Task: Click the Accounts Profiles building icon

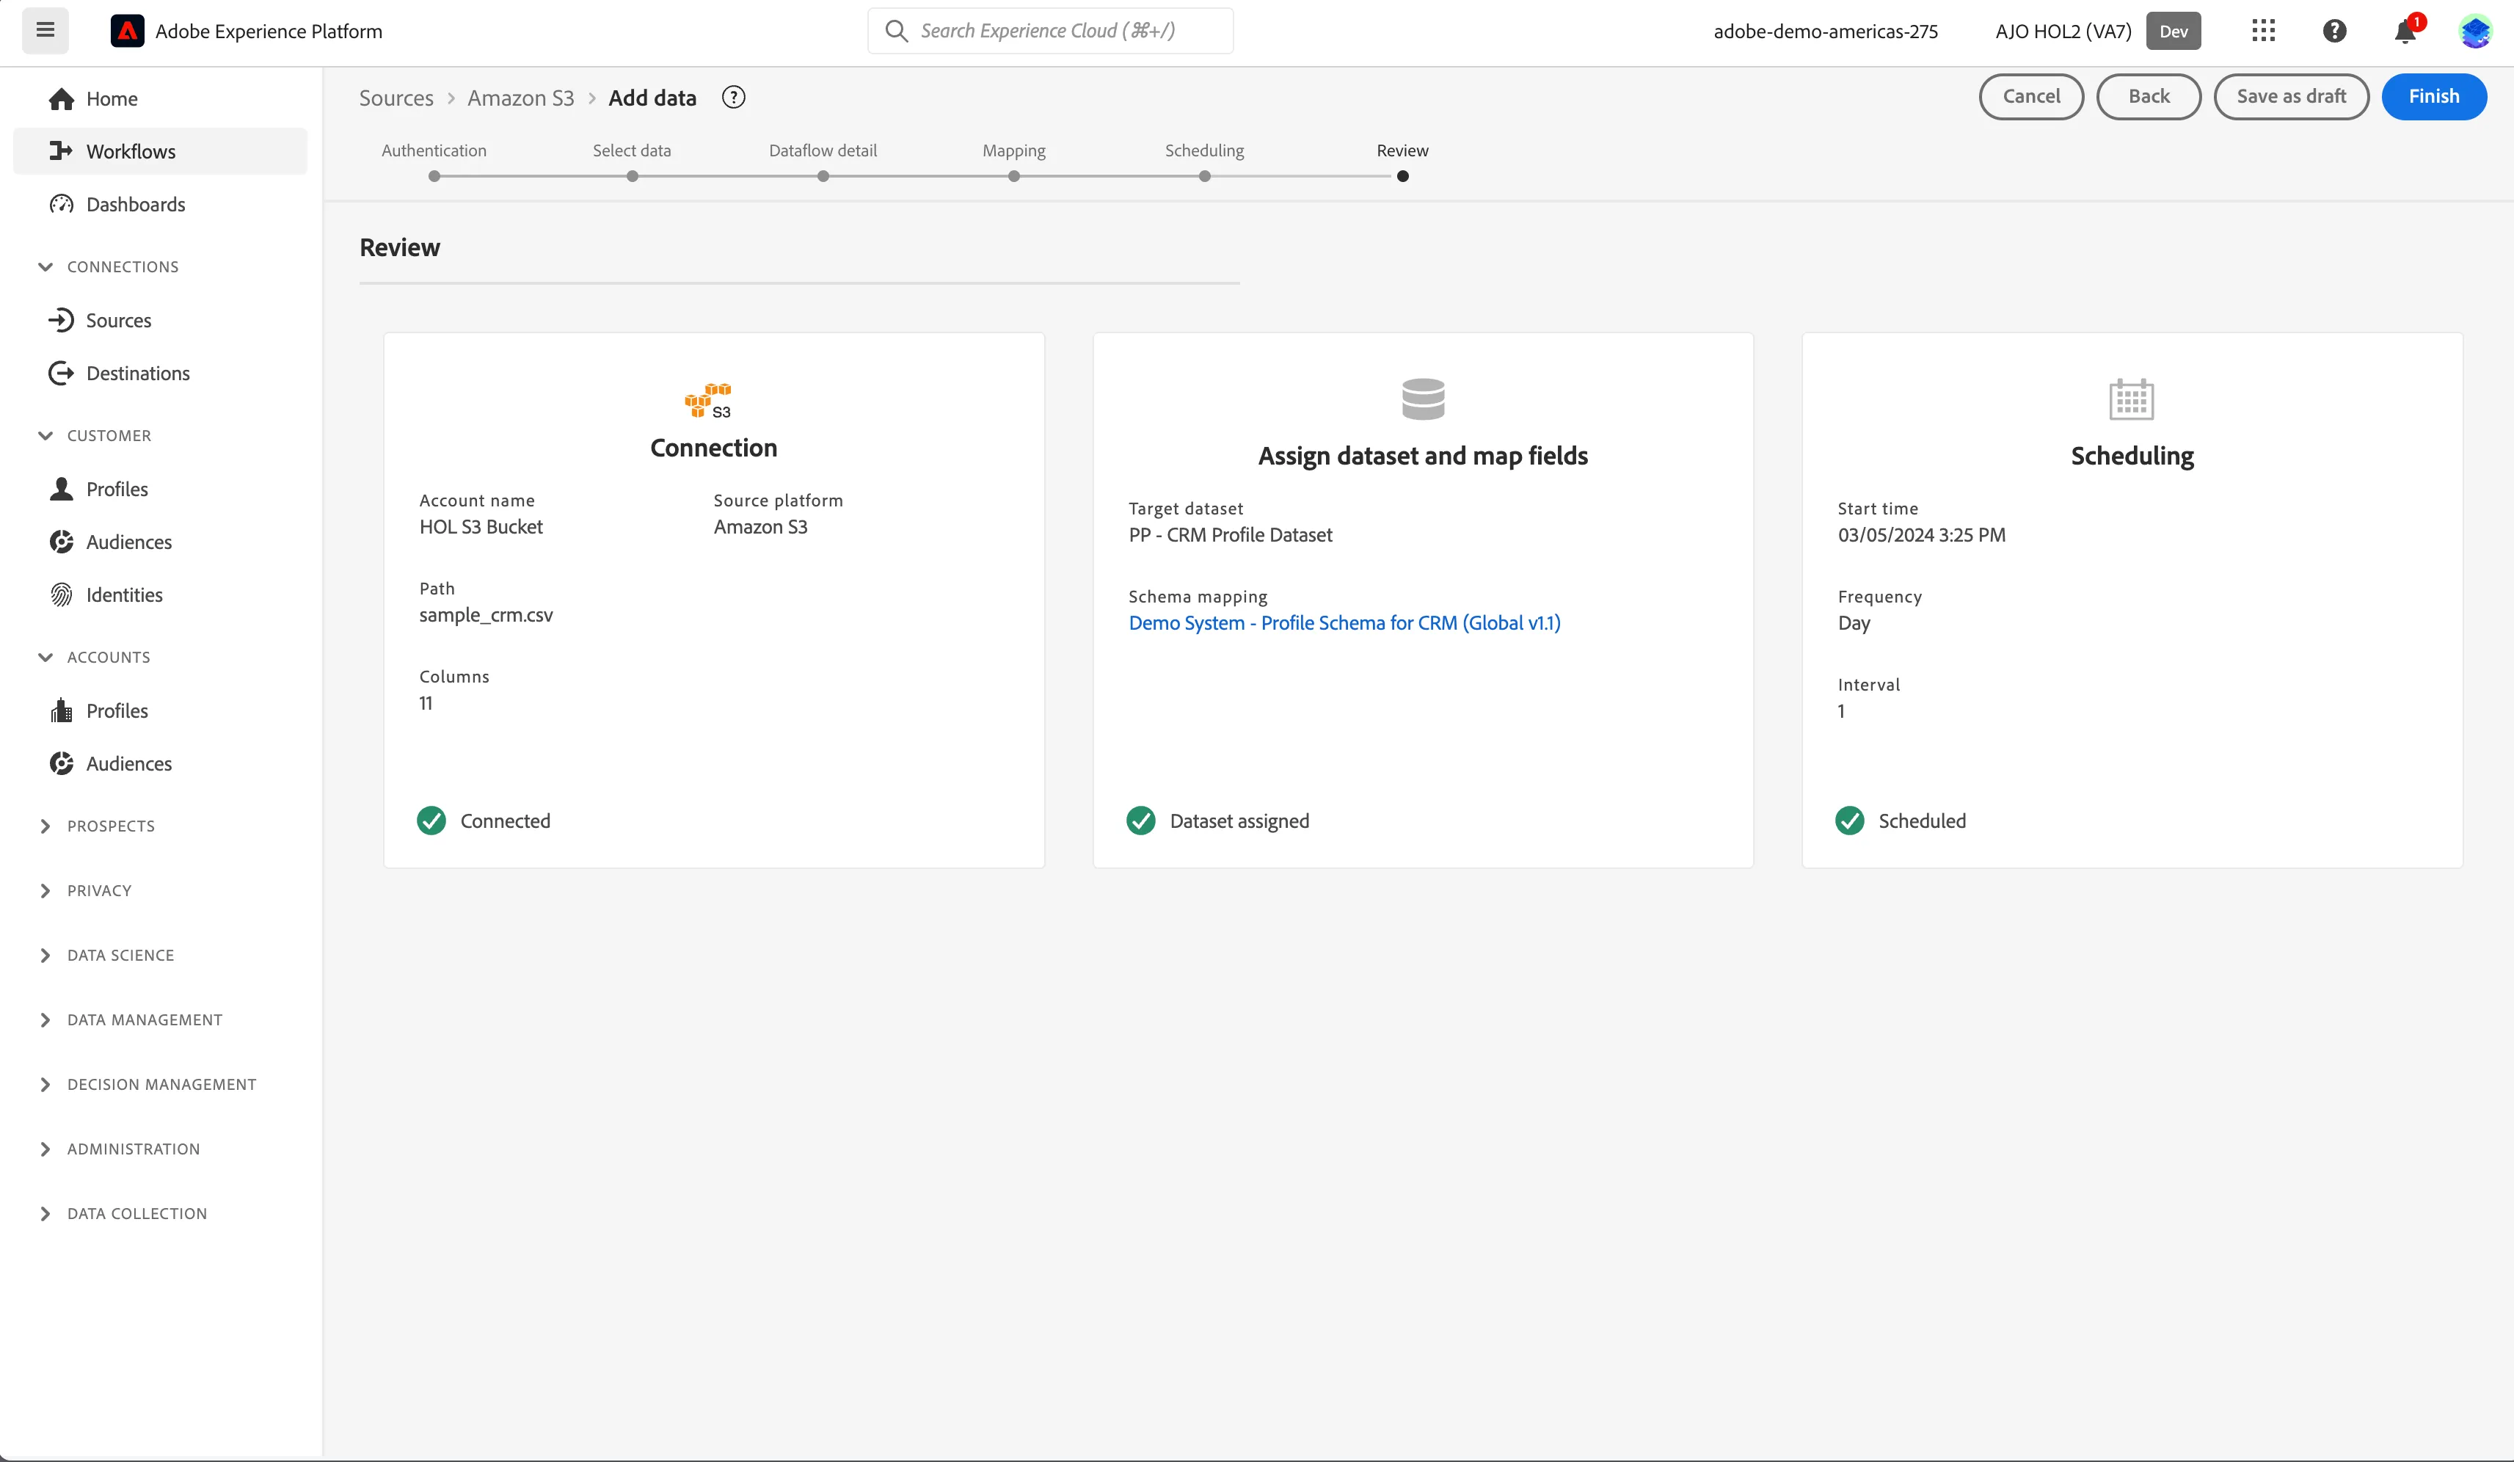Action: (x=62, y=710)
